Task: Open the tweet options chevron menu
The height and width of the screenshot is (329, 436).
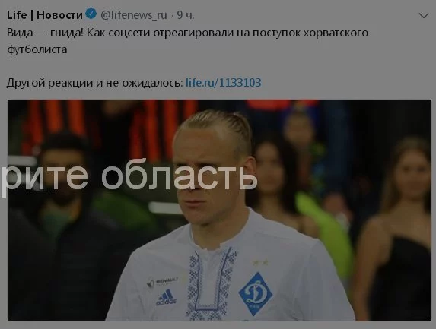Action: tap(424, 16)
